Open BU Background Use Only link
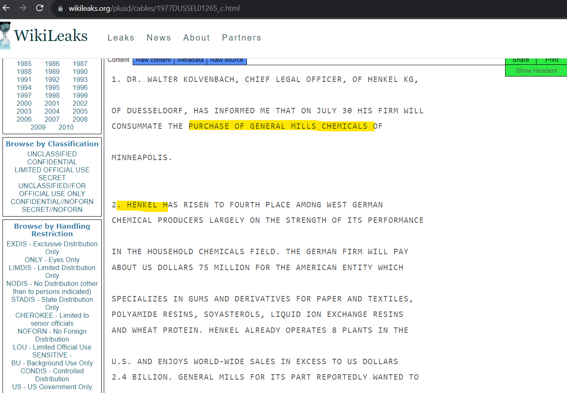Viewport: 567px width, 393px height. click(x=52, y=363)
